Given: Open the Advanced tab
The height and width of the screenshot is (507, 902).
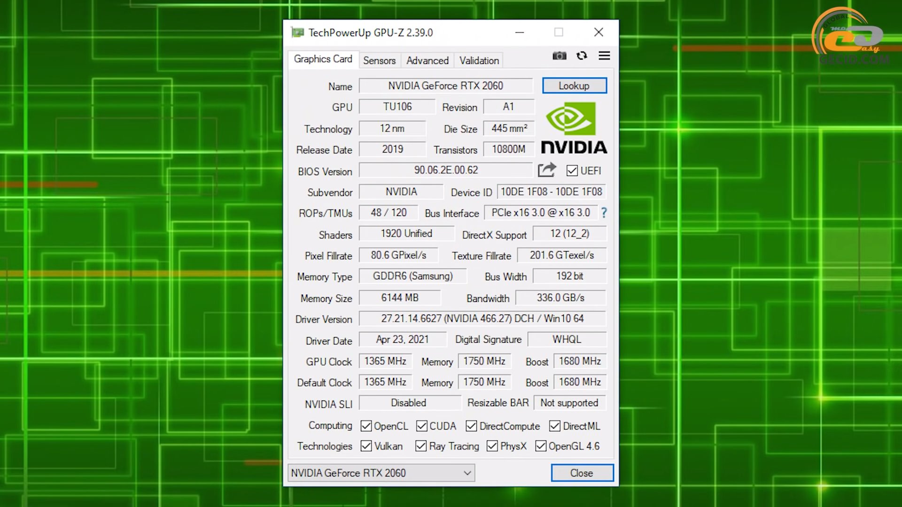Looking at the screenshot, I should click(428, 61).
